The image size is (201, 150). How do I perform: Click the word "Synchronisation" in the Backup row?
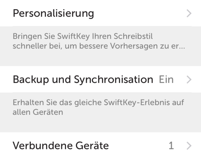[x=114, y=79]
